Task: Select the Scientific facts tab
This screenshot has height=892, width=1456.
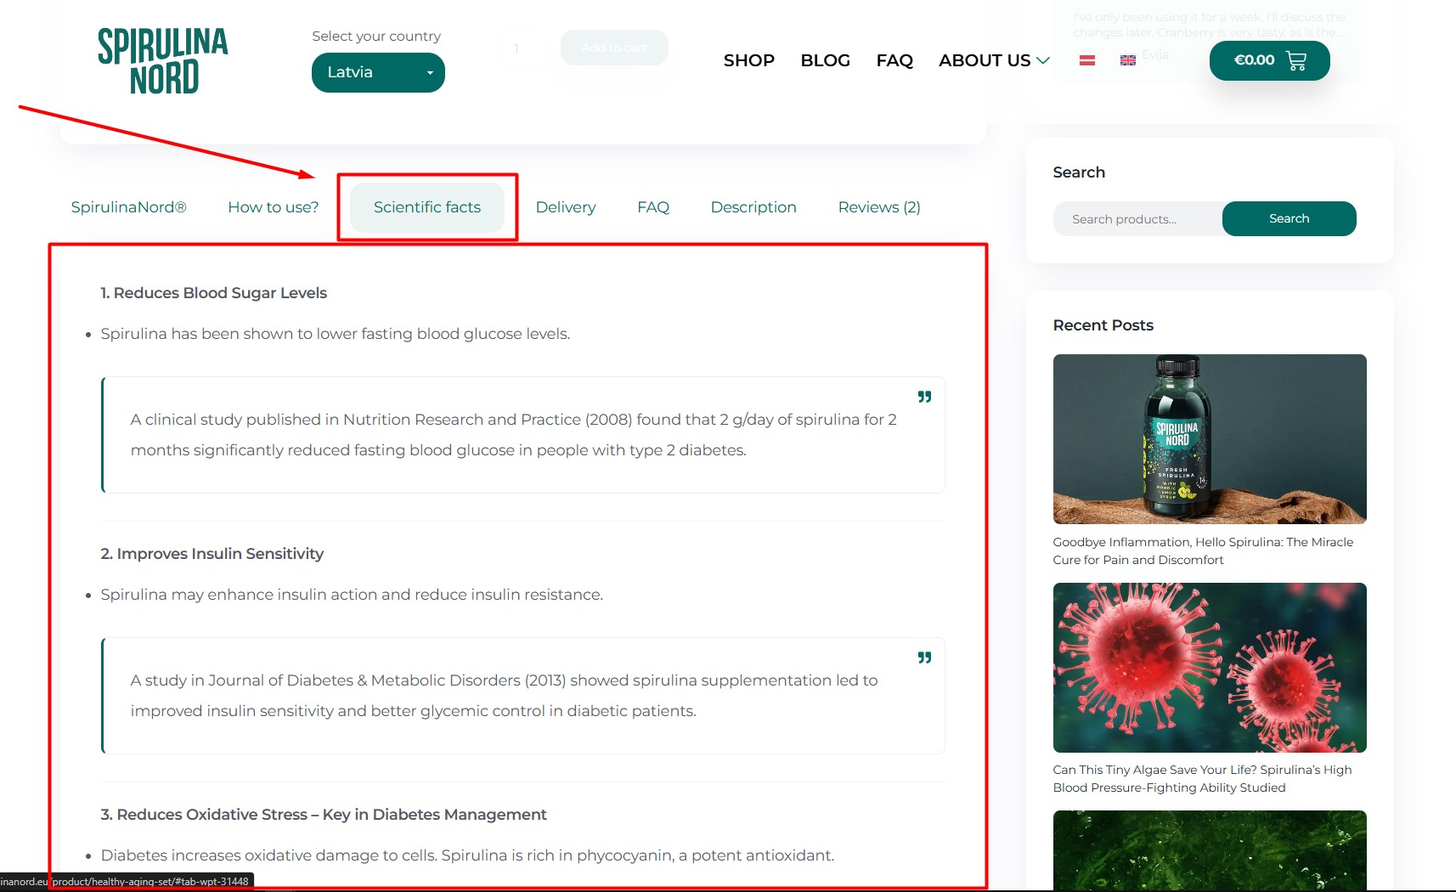Action: [x=427, y=207]
